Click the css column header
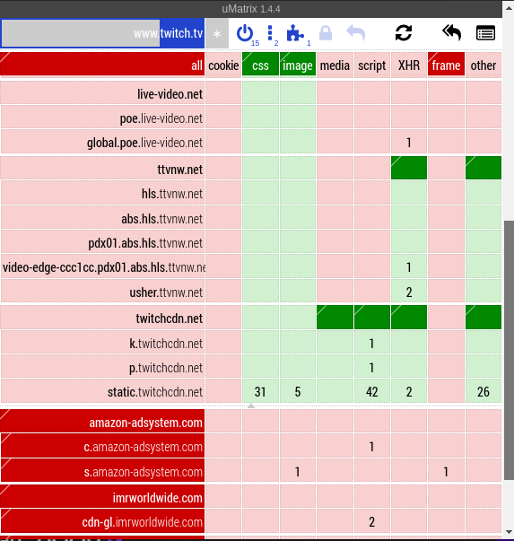This screenshot has width=514, height=541. (260, 65)
